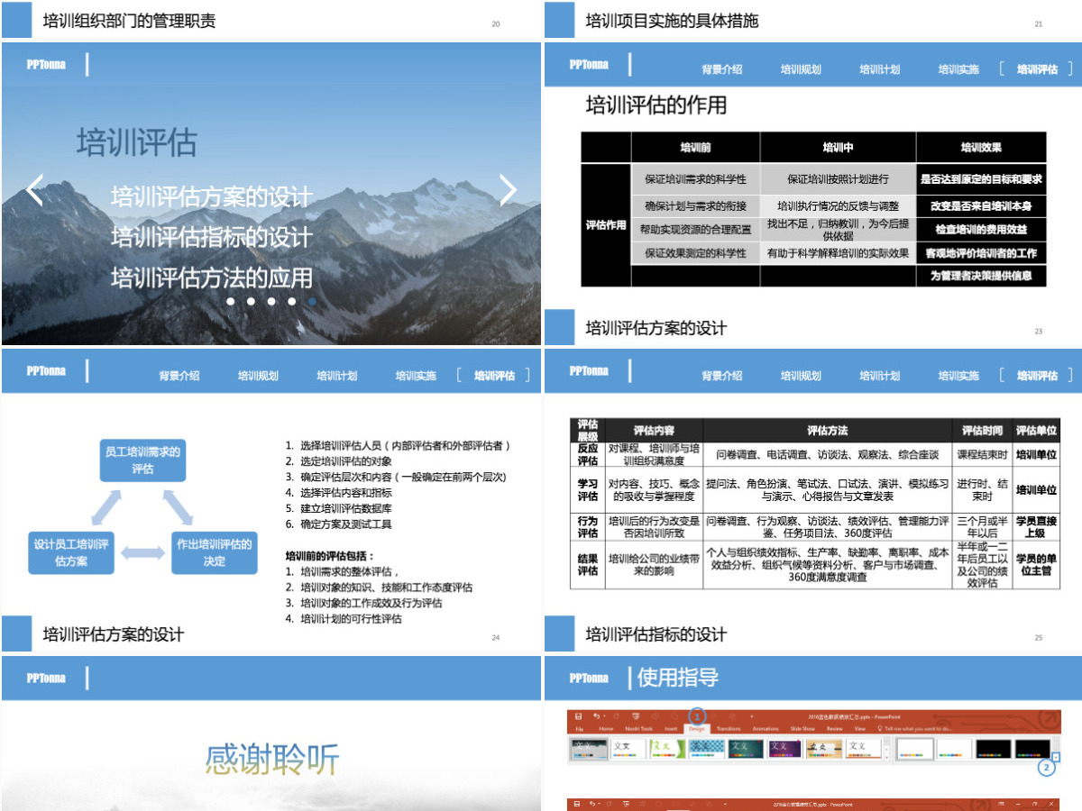
Task: Go to the previous slide with the left chevron
Action: click(34, 190)
